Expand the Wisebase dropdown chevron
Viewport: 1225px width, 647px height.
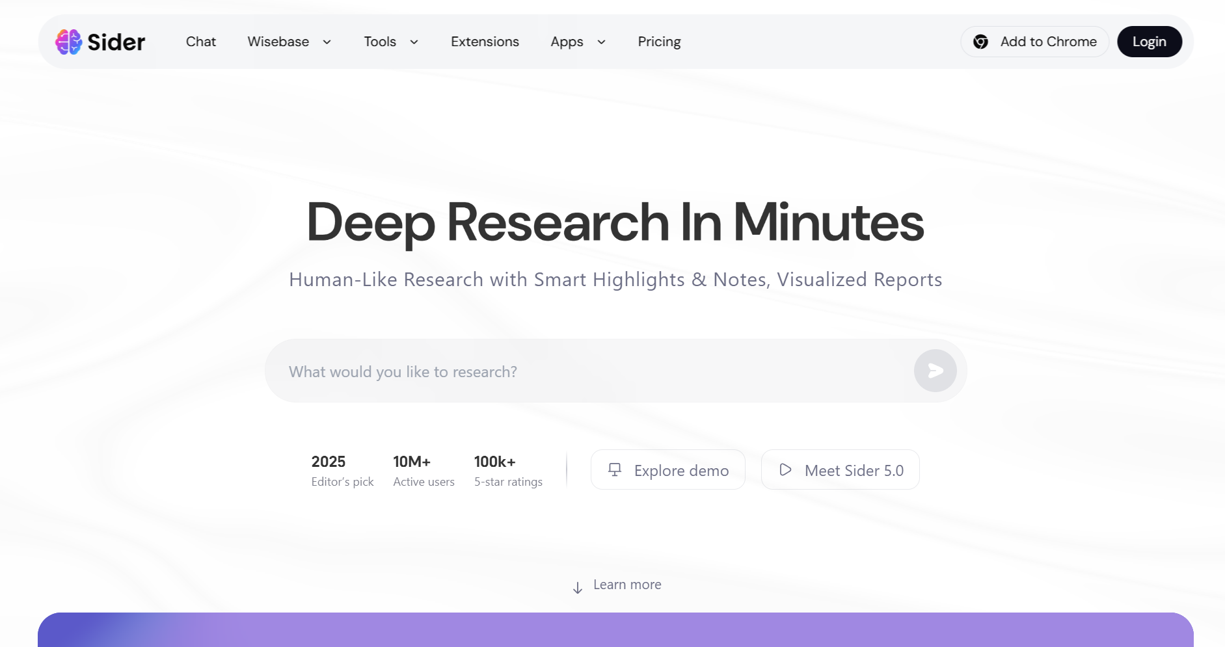click(x=327, y=42)
